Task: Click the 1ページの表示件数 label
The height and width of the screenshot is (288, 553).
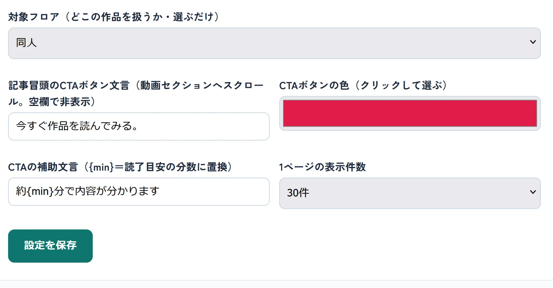Action: 322,167
